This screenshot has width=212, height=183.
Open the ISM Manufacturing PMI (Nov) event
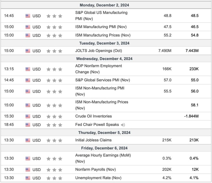101,27
